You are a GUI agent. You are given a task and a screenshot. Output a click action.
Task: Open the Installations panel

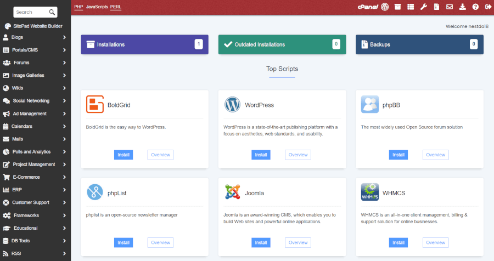click(x=144, y=44)
